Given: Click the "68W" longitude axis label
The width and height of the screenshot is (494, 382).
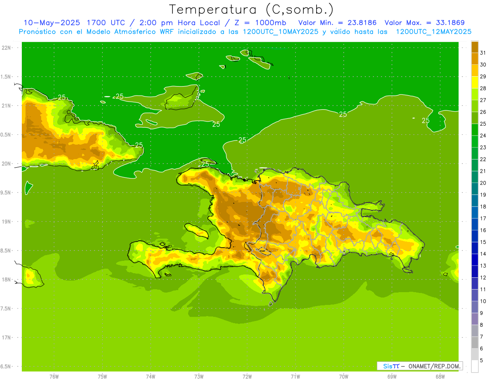Looking at the screenshot, I should tap(440, 376).
